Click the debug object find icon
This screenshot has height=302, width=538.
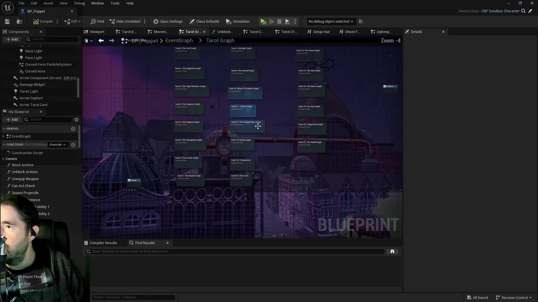[x=361, y=21]
